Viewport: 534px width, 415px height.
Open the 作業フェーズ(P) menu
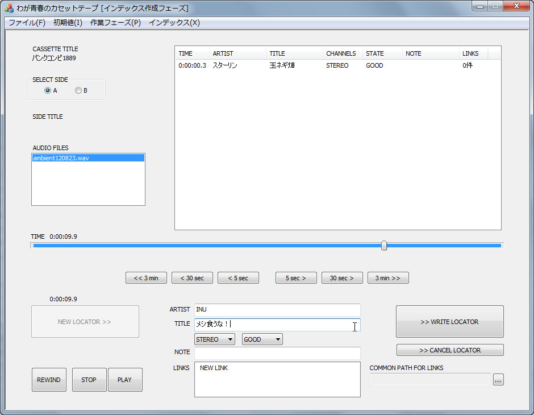[115, 23]
